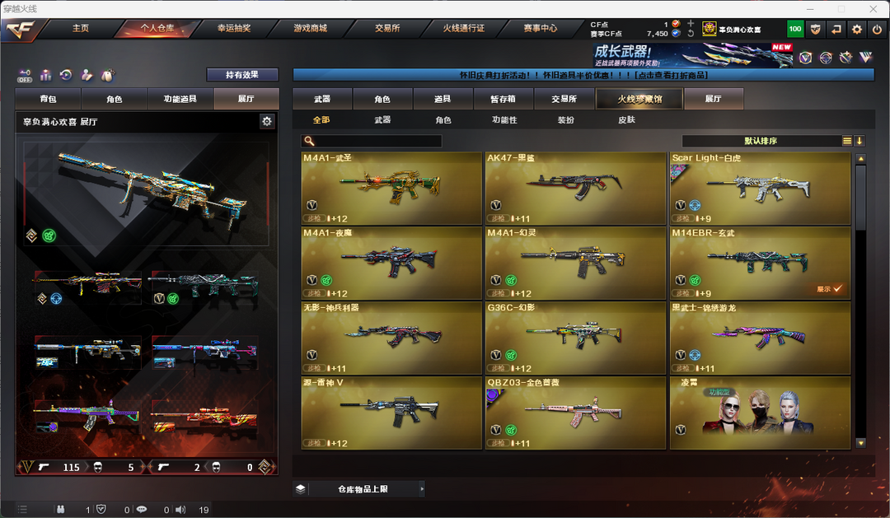Image resolution: width=890 pixels, height=518 pixels.
Task: Open the 成长武器 promotional banner
Action: pyautogui.click(x=692, y=56)
